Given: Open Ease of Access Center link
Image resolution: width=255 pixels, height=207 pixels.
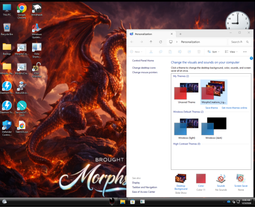Looking at the screenshot, I should (144, 192).
